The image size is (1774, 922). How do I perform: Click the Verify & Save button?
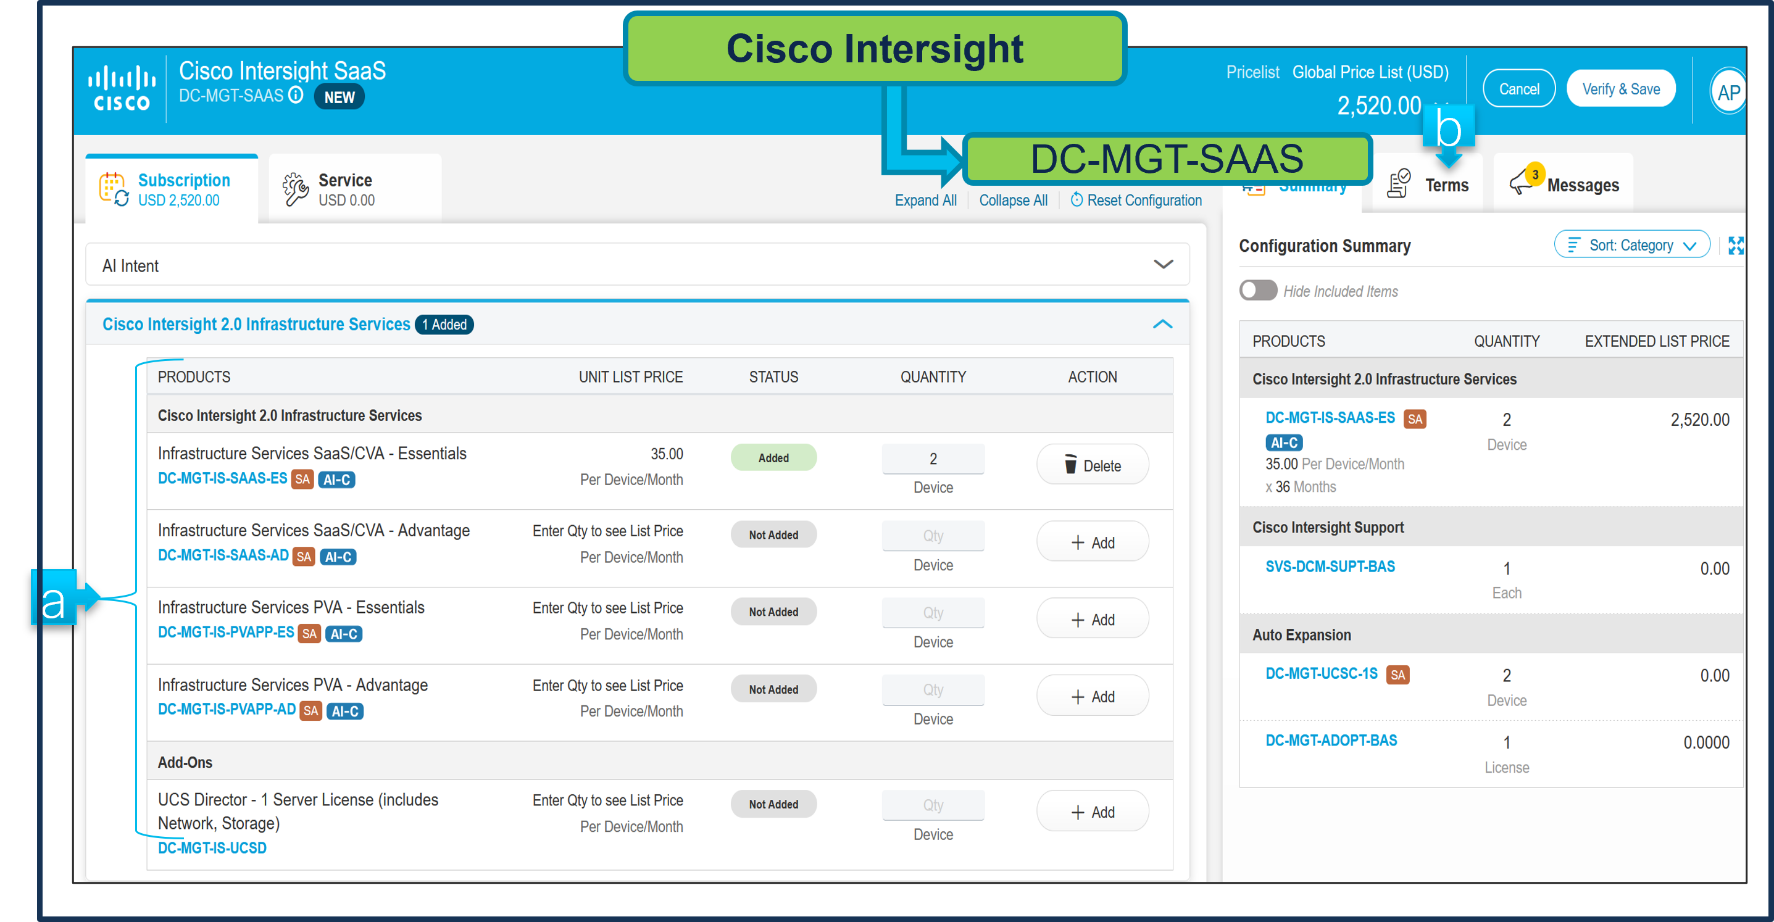click(1620, 89)
